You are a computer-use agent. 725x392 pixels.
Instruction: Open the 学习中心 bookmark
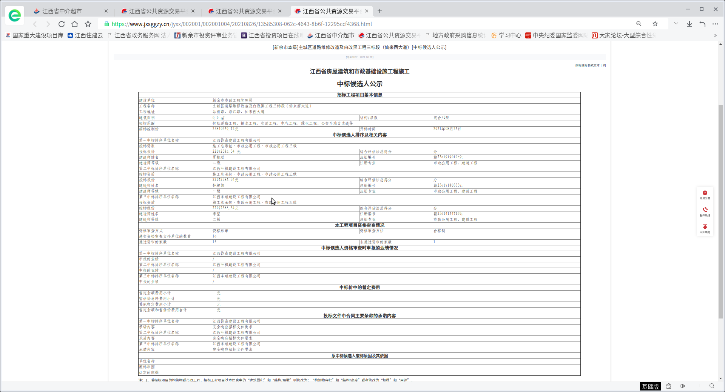[x=506, y=35]
